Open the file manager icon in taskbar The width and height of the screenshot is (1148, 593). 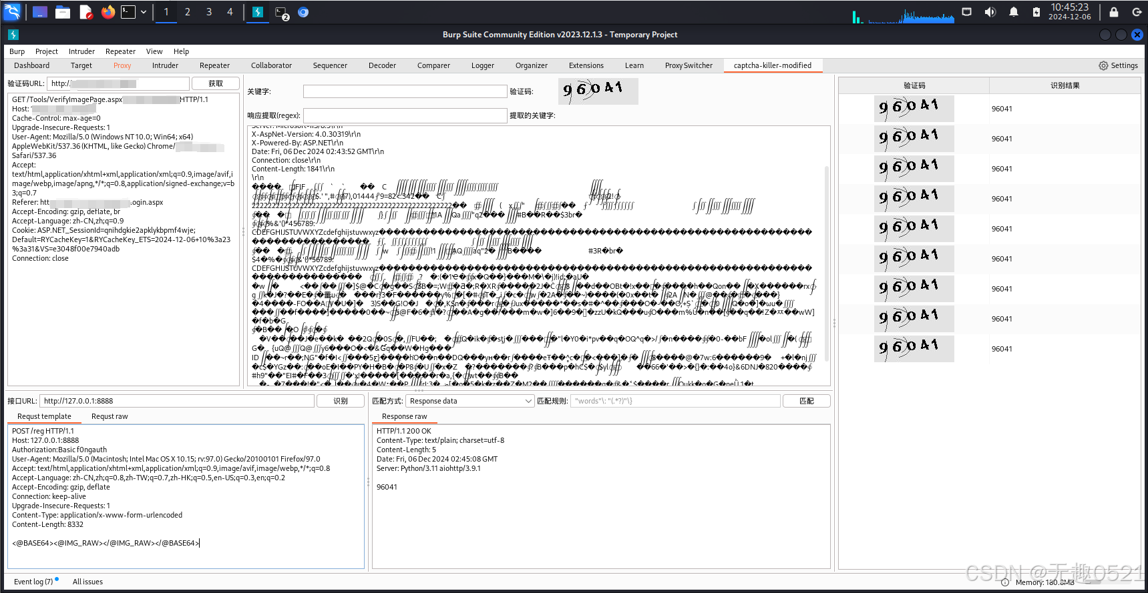coord(63,12)
